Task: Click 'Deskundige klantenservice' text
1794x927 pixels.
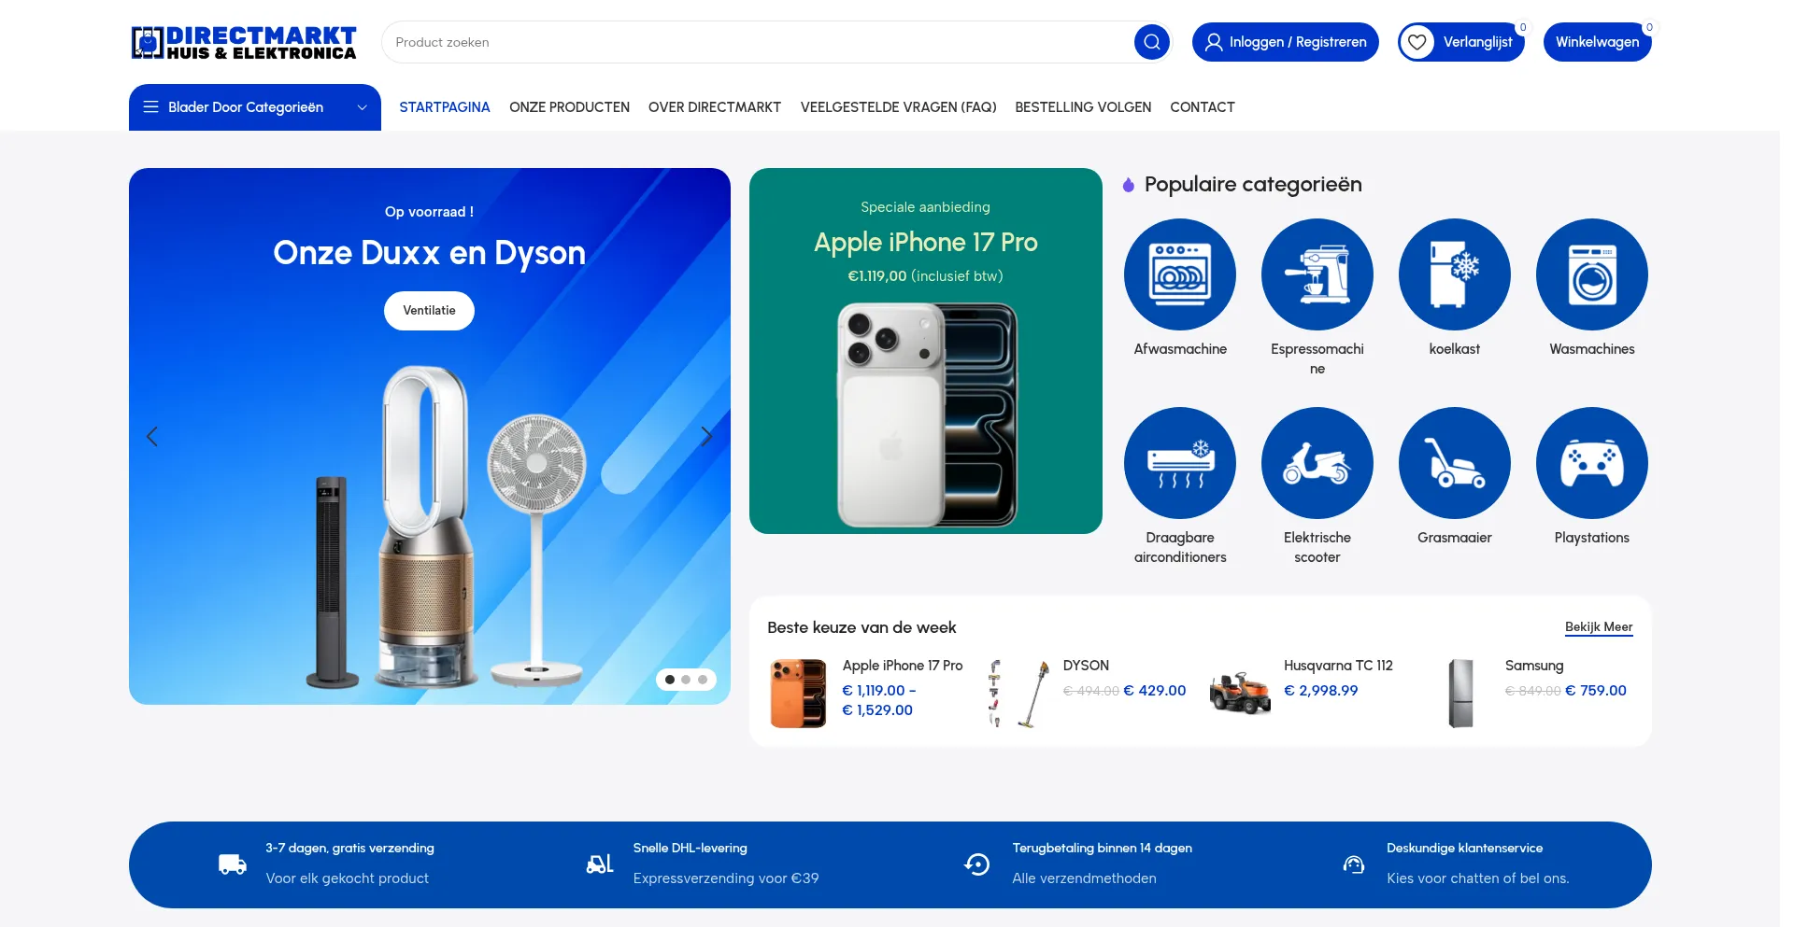Action: pyautogui.click(x=1465, y=848)
